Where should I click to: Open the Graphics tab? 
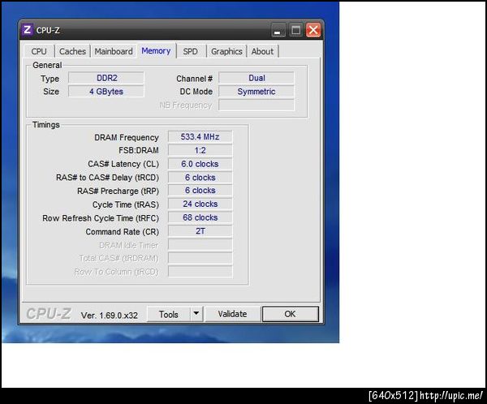(226, 51)
